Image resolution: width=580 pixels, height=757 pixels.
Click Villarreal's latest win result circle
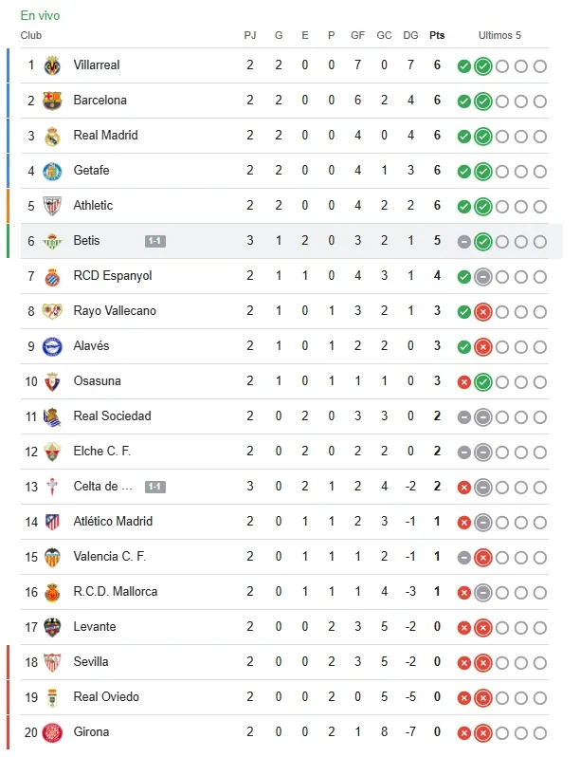pyautogui.click(x=482, y=66)
